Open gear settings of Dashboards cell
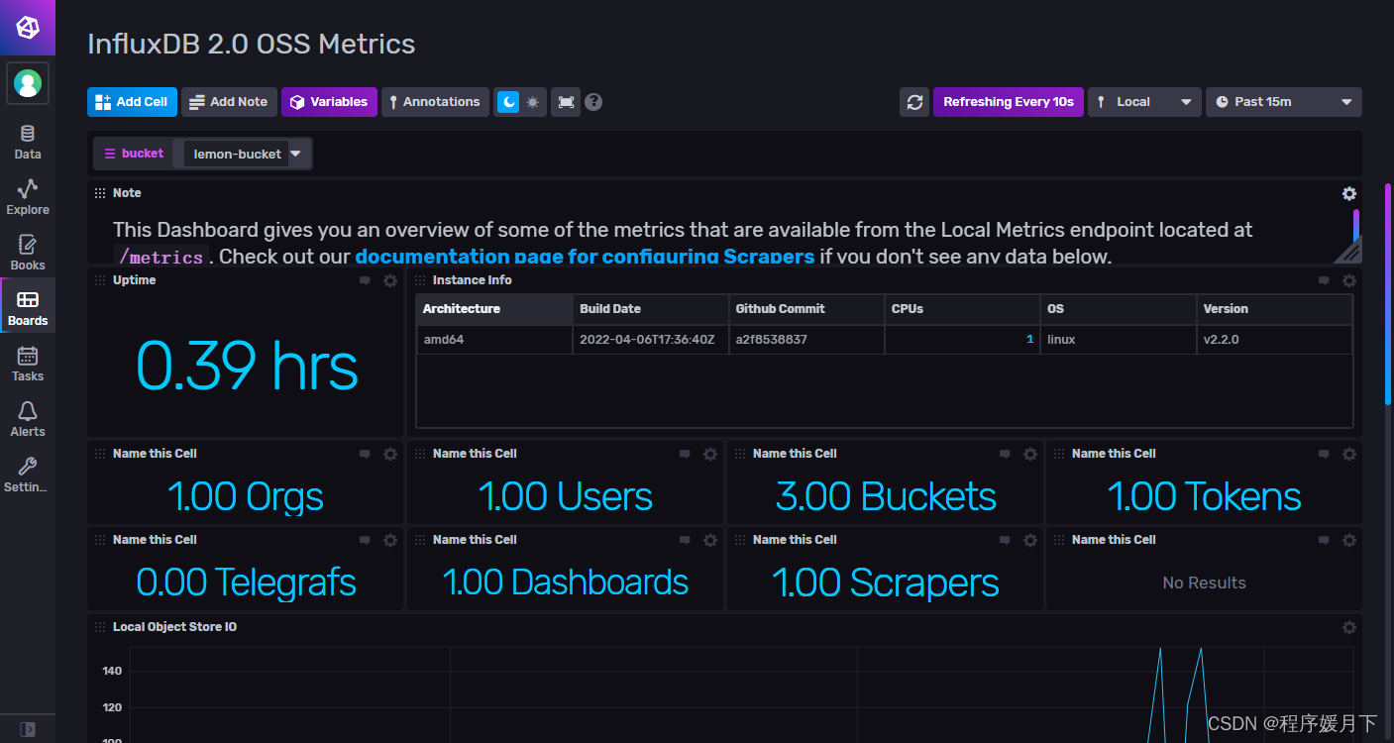Image resolution: width=1394 pixels, height=743 pixels. tap(710, 540)
